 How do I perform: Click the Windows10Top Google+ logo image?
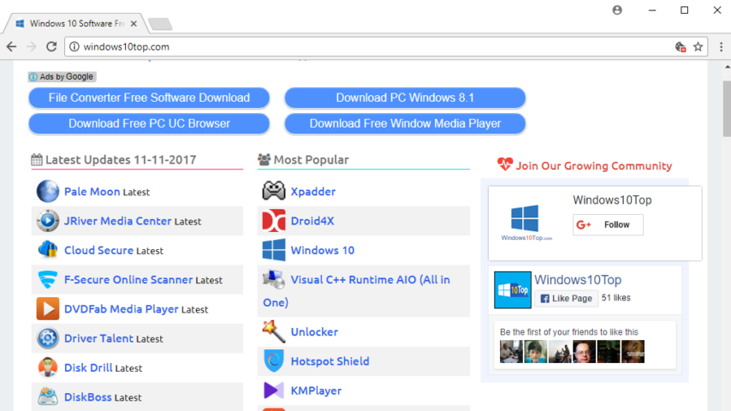526,223
